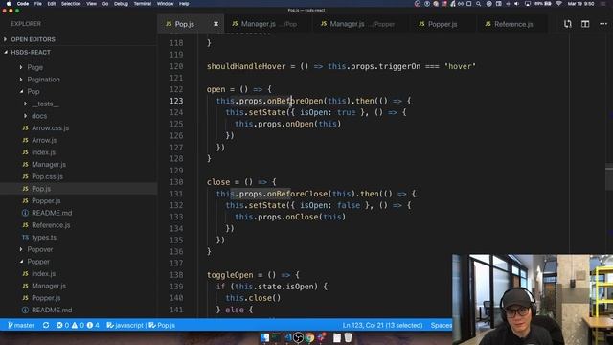This screenshot has height=345, width=613.
Task: Expand the docs folder
Action: 39,116
